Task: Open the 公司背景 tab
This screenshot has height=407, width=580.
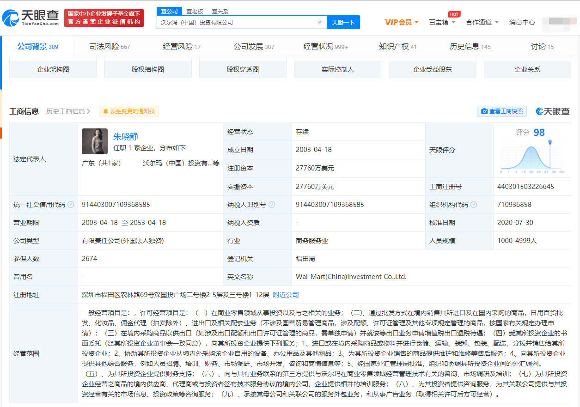Action: 38,47
